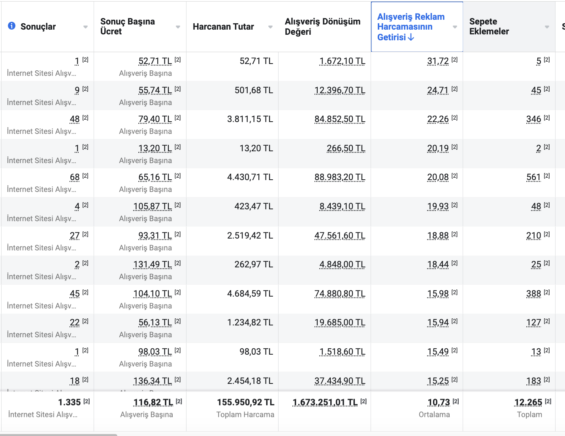Open the 84.852,50 TL conversion value
The image size is (565, 436).
pyautogui.click(x=340, y=119)
